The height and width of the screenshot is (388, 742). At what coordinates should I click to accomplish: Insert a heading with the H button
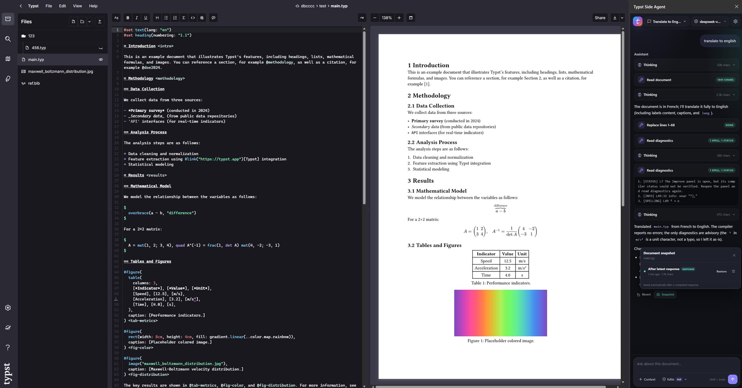pyautogui.click(x=157, y=18)
